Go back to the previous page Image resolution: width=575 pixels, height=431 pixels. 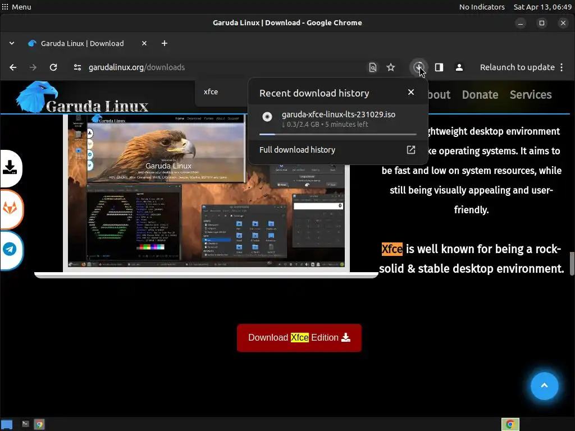click(x=13, y=67)
